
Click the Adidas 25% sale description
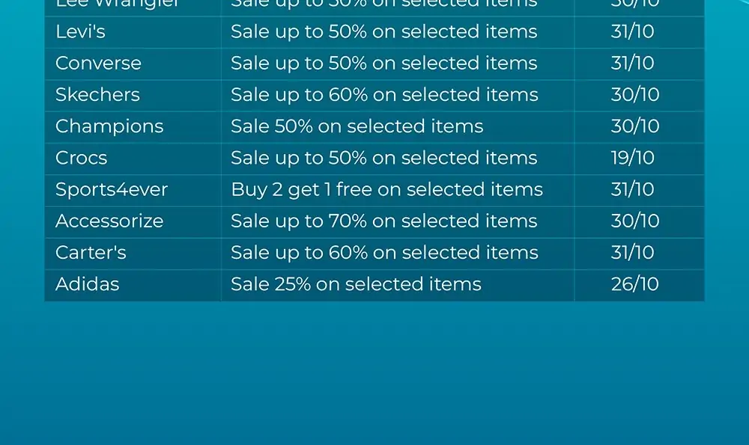click(356, 284)
